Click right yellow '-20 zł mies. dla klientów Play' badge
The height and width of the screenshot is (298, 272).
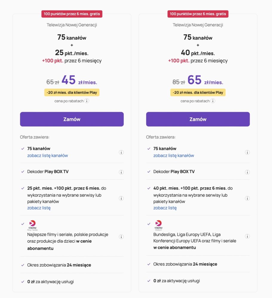point(198,93)
